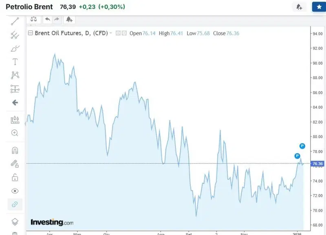Activate the measure ruler tool
326x235 pixels.
(15, 120)
